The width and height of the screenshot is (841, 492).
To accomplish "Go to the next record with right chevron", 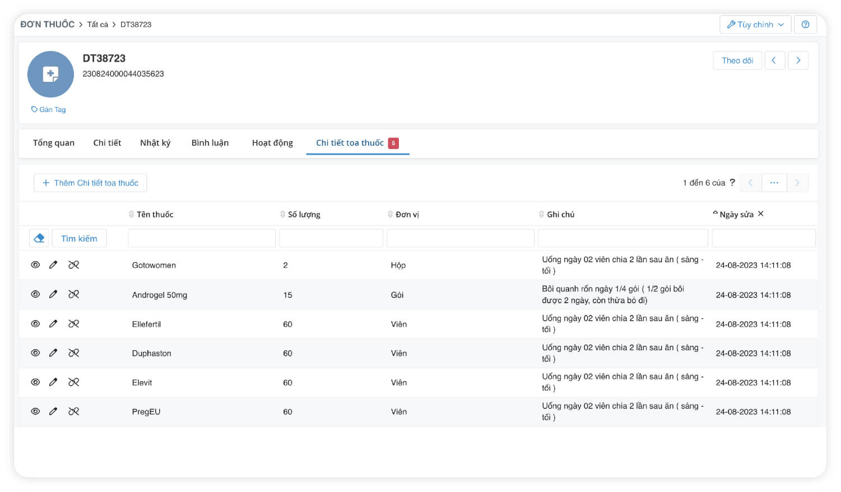I will point(798,61).
